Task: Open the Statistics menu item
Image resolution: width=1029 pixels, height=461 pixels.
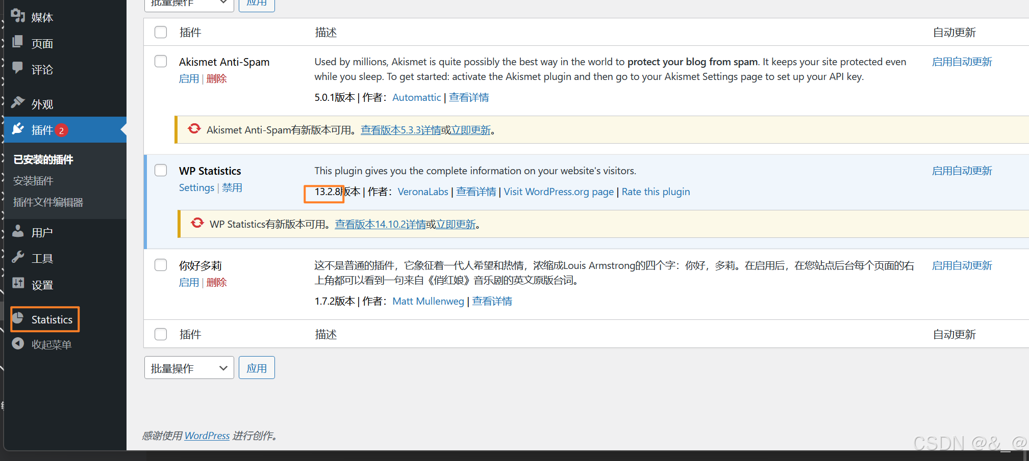Action: (52, 319)
